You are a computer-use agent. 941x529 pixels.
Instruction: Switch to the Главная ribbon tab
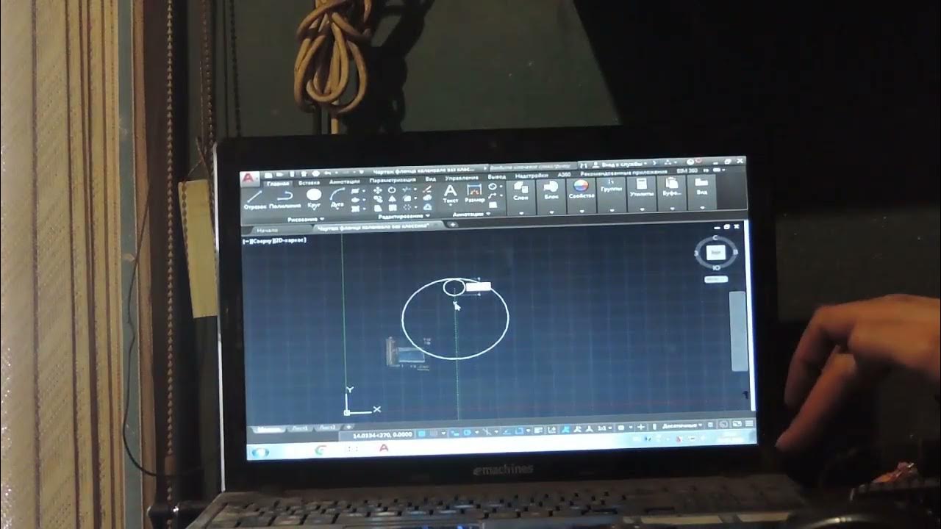(x=277, y=184)
